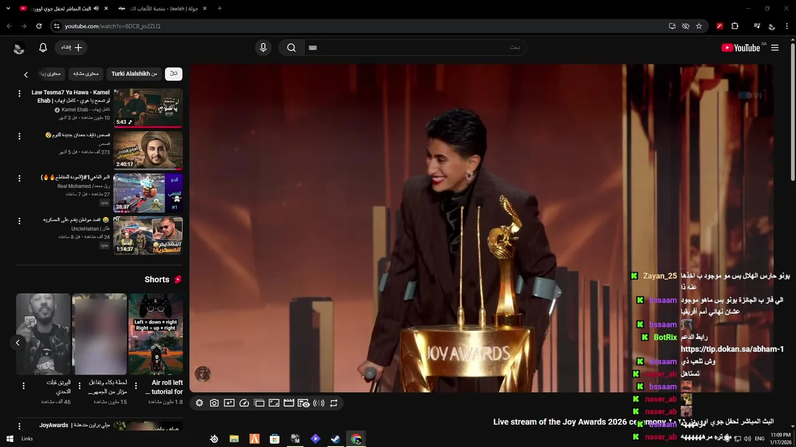Open the 2:40:17 video thumbnail

point(148,150)
